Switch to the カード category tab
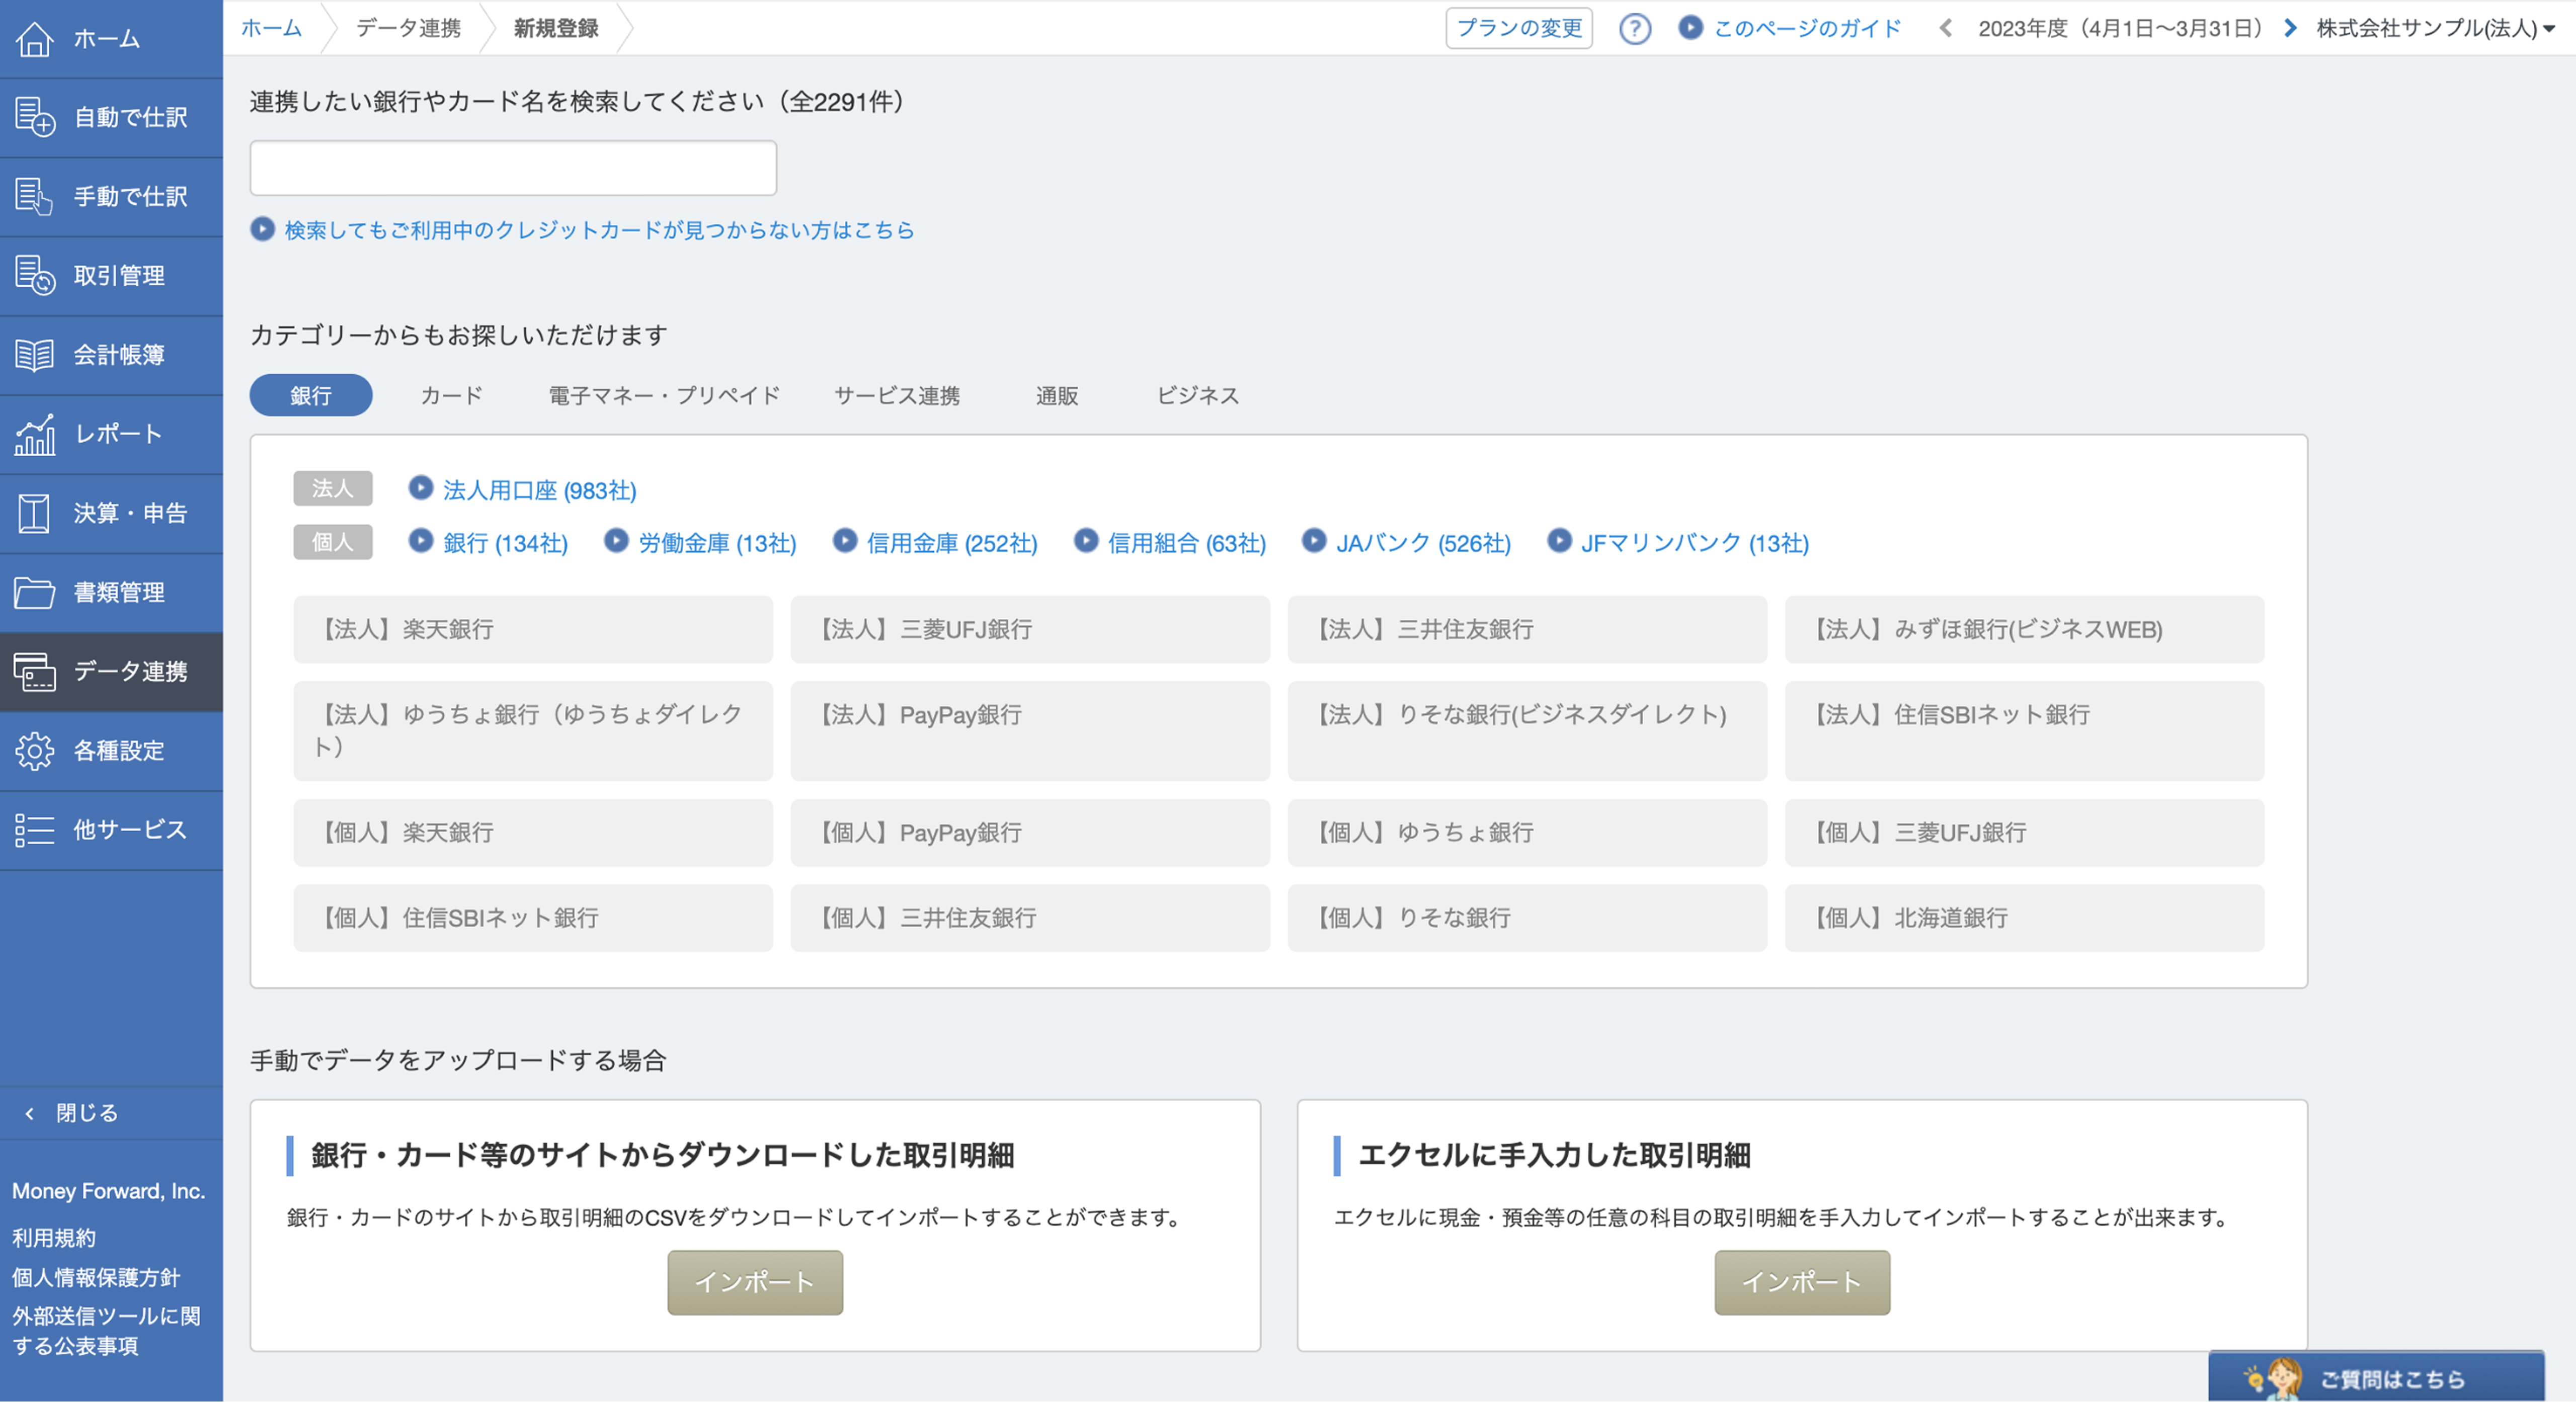Screen dimensions: 2576x1402 (x=451, y=395)
